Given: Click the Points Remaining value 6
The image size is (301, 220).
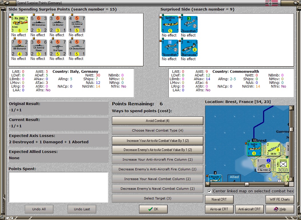Looking at the screenshot, I should point(161,104).
